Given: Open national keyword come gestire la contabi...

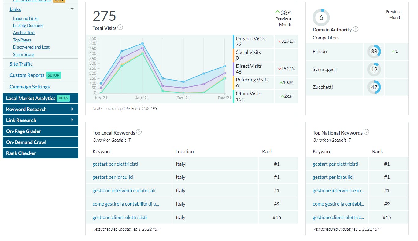Looking at the screenshot, I should coord(338,204).
